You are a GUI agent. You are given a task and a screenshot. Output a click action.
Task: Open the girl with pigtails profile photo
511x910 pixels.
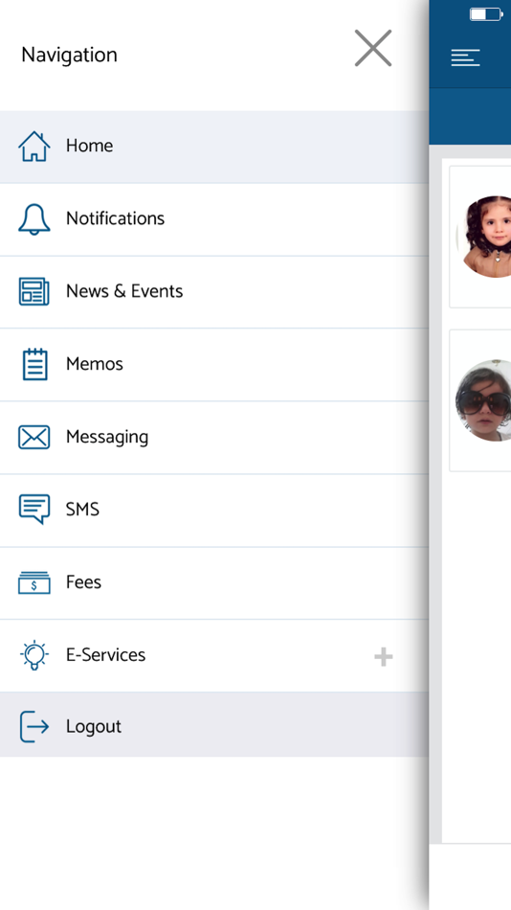tap(486, 237)
